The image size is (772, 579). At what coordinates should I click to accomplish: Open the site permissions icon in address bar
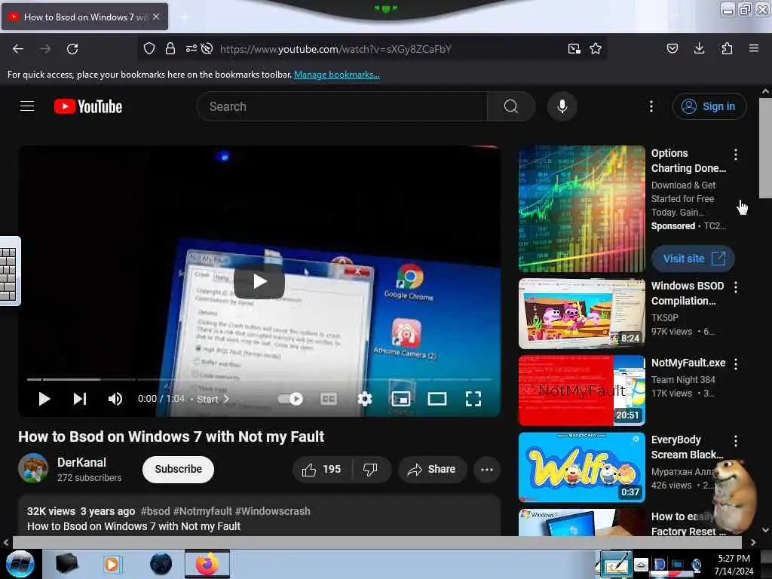click(191, 48)
